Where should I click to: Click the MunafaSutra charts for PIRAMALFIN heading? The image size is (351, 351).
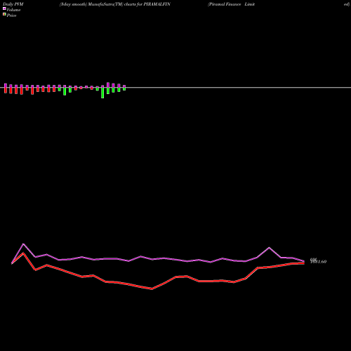tap(115, 4)
